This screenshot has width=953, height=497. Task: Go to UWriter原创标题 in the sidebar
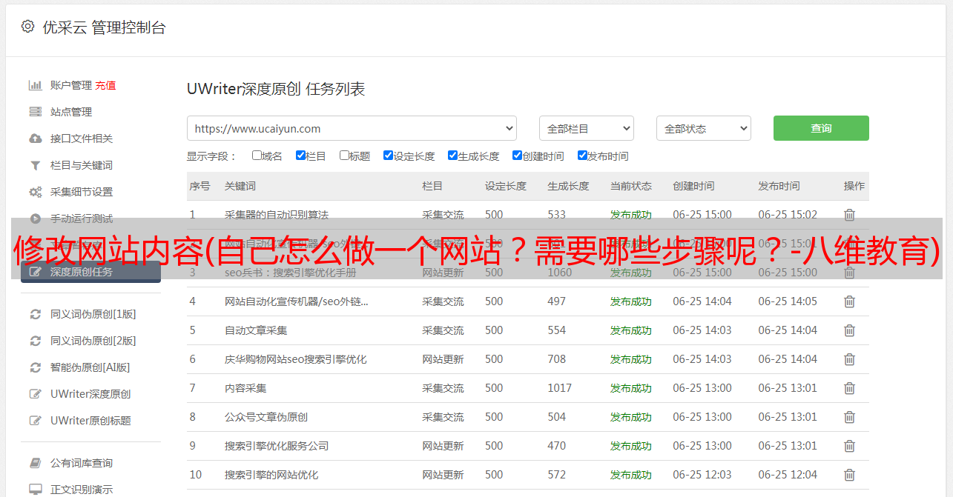(x=90, y=421)
